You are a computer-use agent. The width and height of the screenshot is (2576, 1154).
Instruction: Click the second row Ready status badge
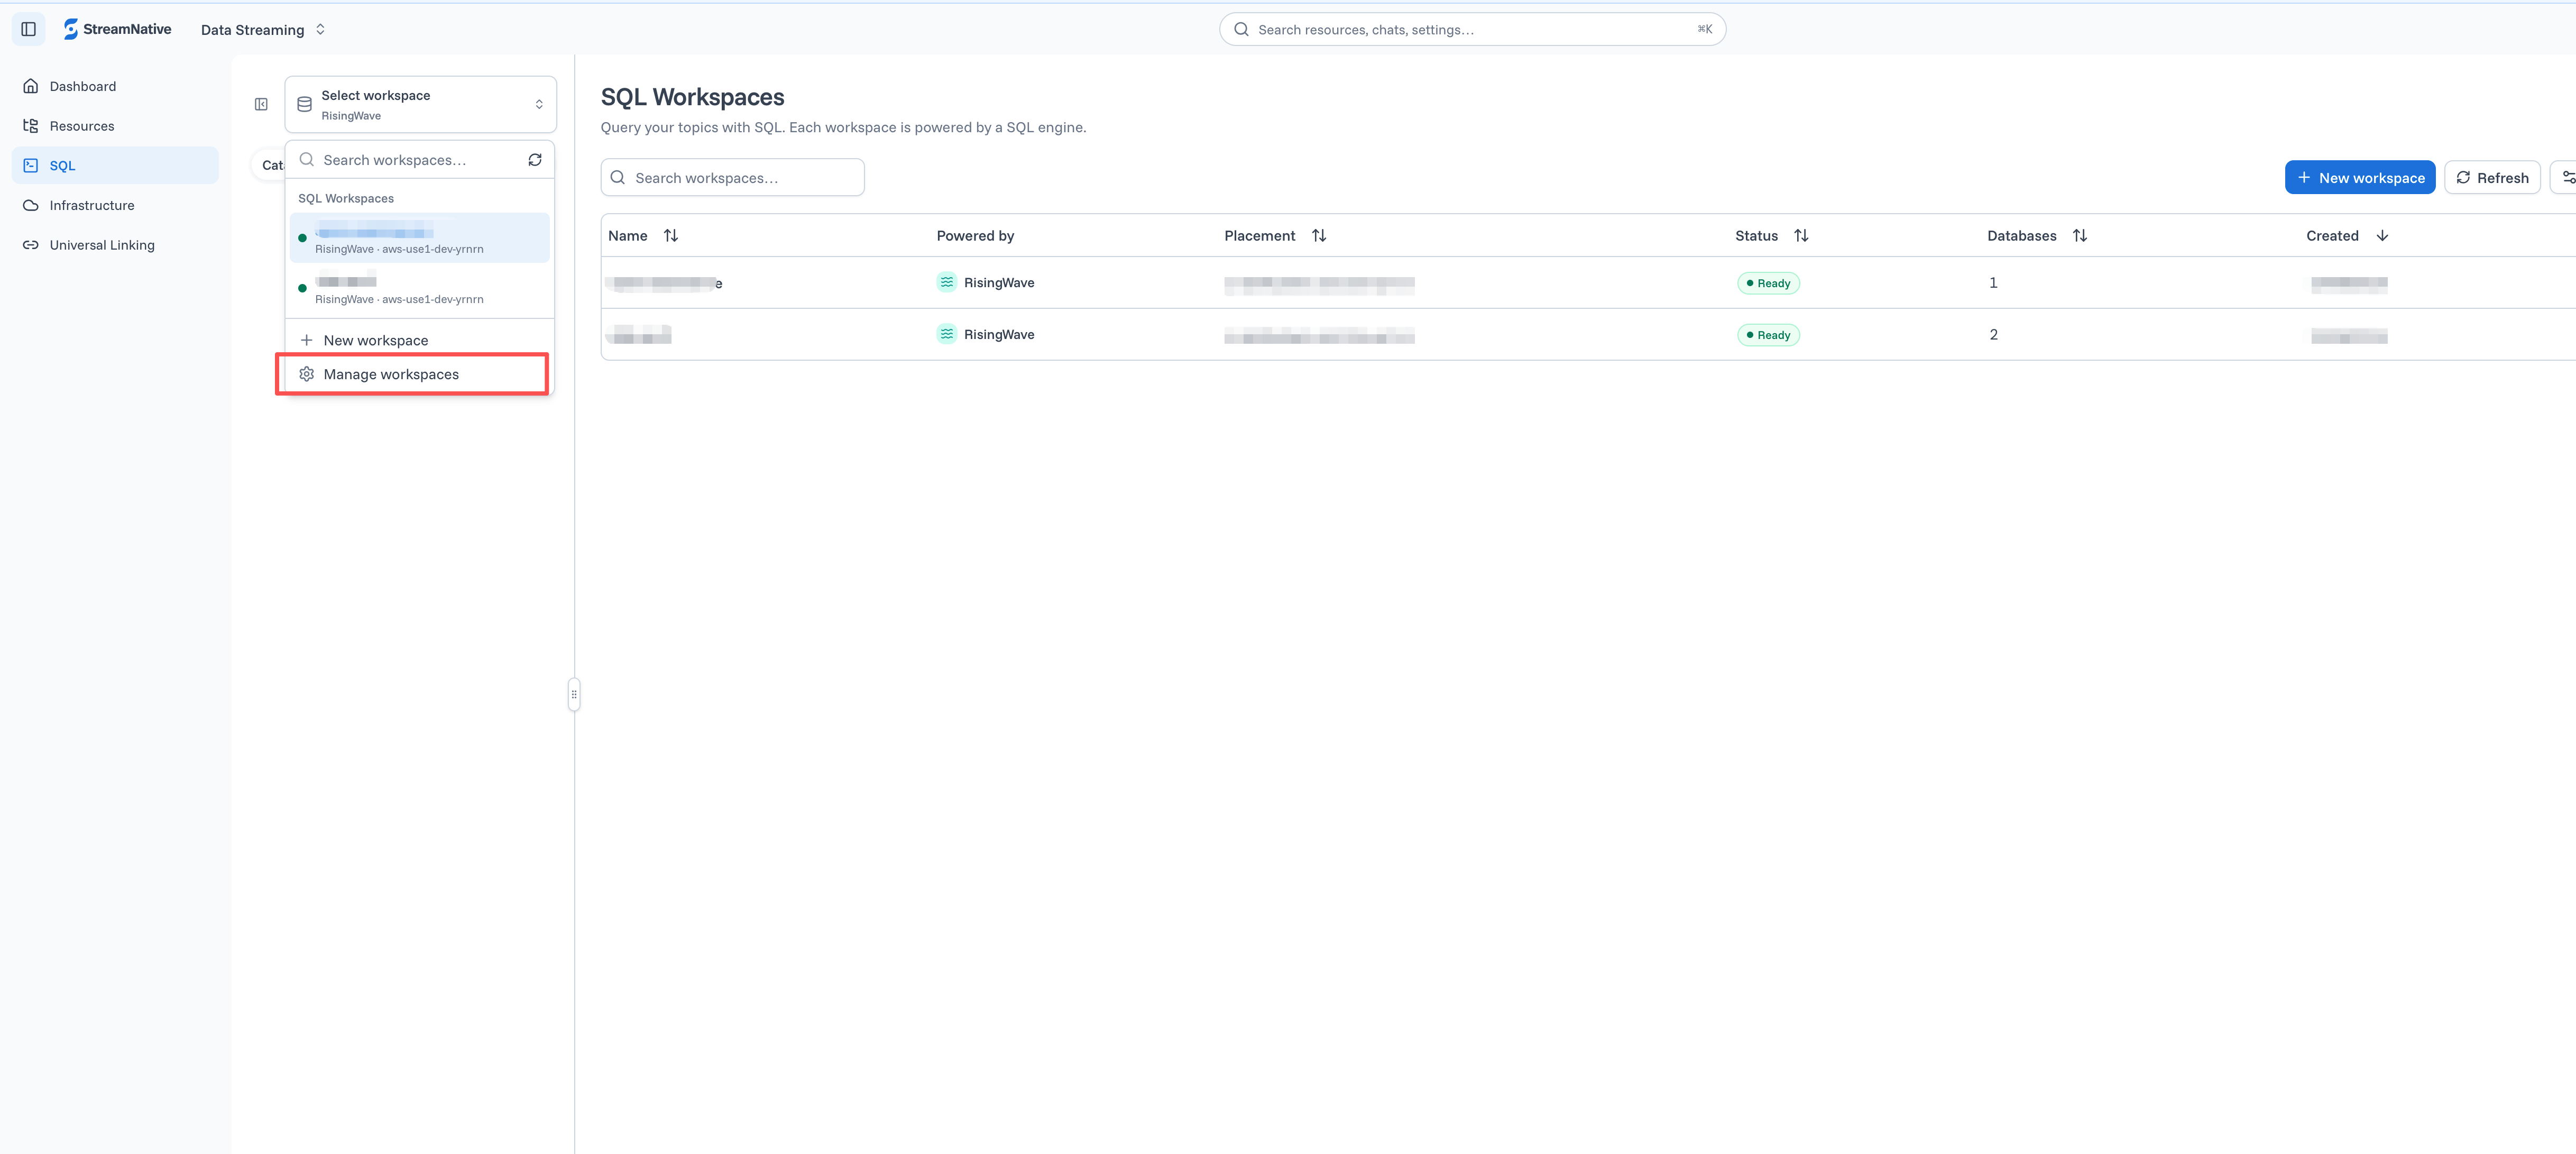pos(1768,335)
